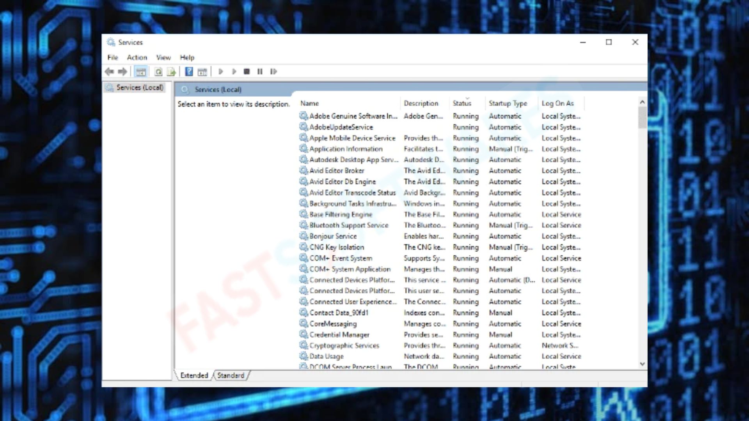Select Background Tasks Infrastru... service
The width and height of the screenshot is (749, 421).
pyautogui.click(x=442, y=203)
